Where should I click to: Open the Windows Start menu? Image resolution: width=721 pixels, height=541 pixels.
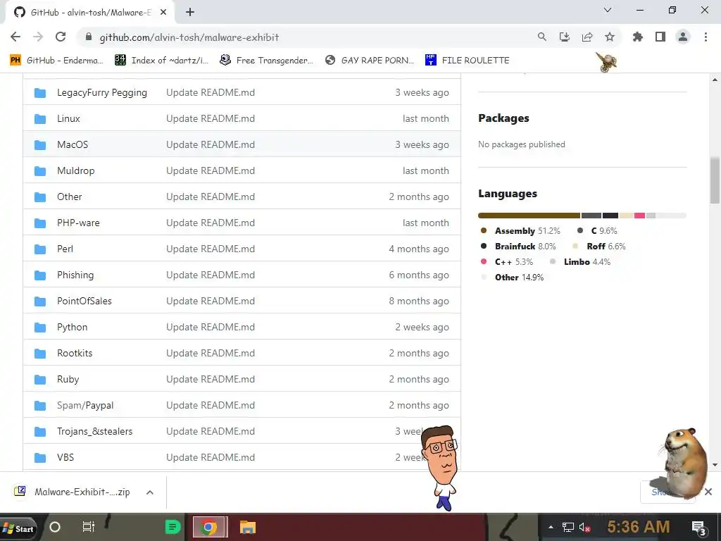point(18,528)
